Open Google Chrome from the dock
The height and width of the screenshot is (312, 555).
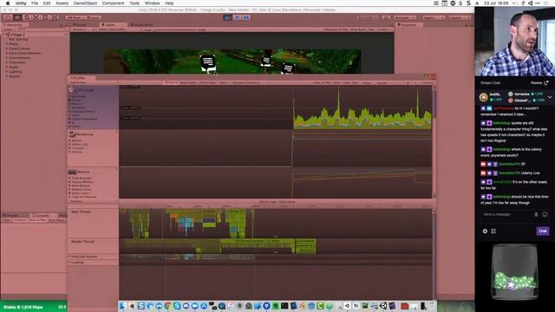167,306
